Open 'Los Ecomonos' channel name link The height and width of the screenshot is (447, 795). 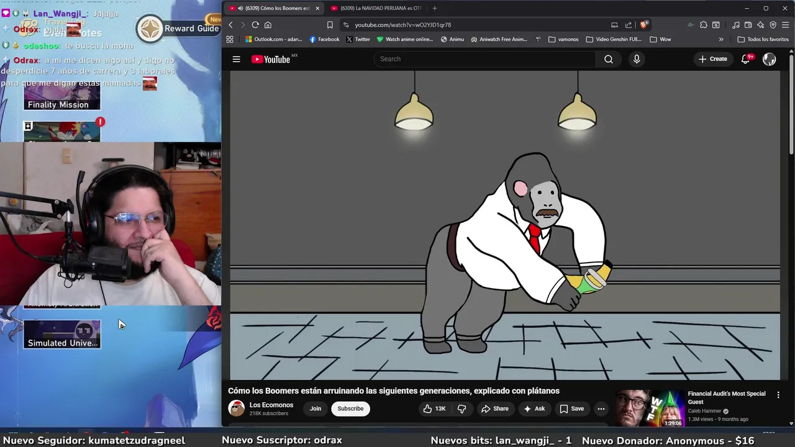click(271, 405)
